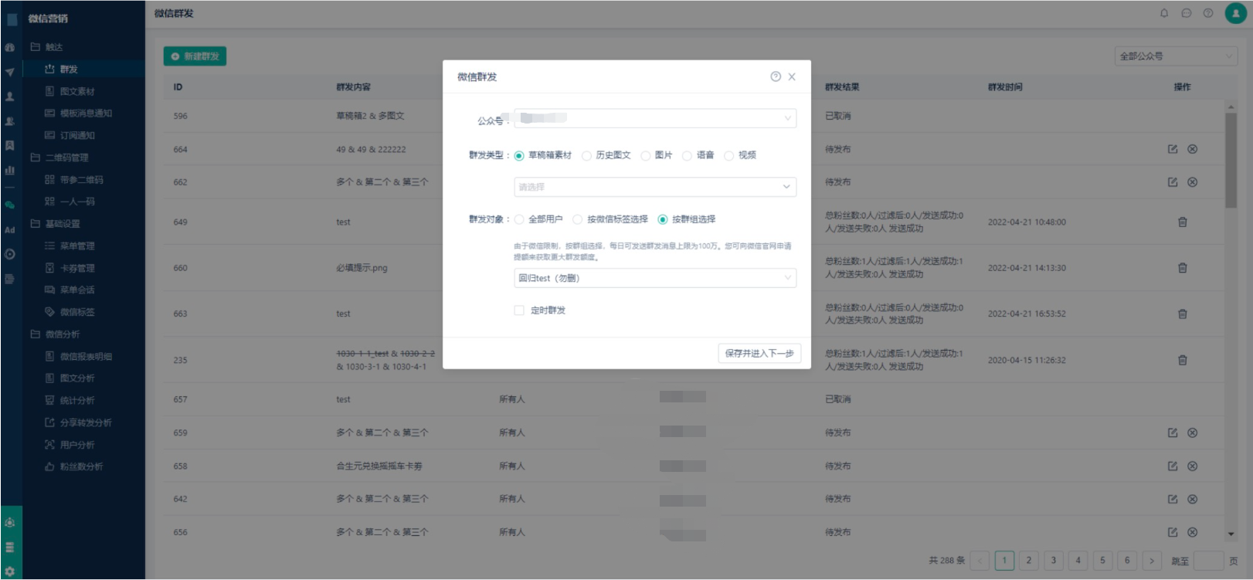Click 保存并进入下一步 button

[x=759, y=353]
